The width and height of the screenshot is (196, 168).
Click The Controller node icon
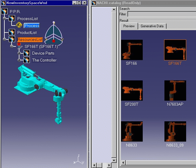coord(27,60)
